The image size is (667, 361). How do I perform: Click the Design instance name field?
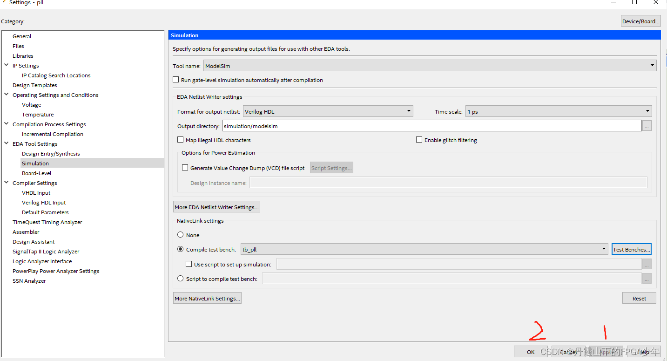click(x=448, y=183)
